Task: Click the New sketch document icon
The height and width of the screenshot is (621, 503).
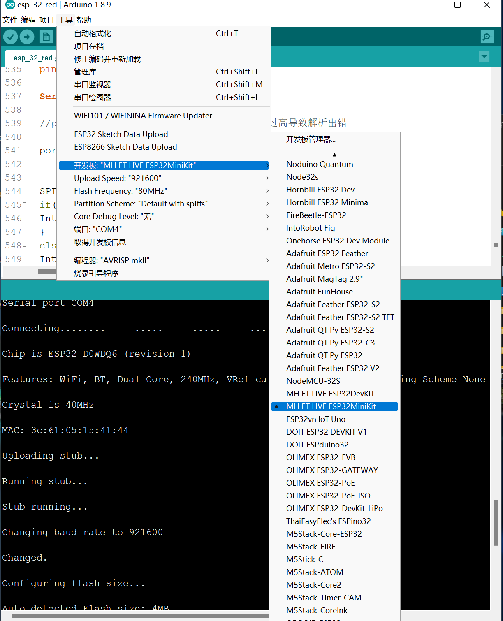Action: [46, 37]
